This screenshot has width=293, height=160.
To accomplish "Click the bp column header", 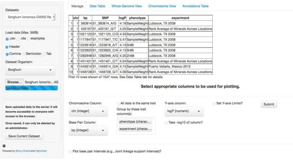I will coord(85,18).
